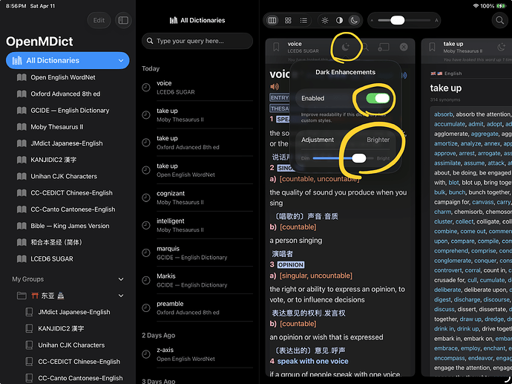This screenshot has height=384, width=512.
Task: Play blue speaker pronunciation on voice card
Action: click(404, 76)
